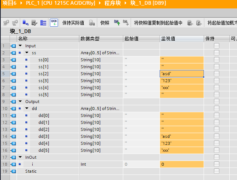The image size is (237, 180).
Task: Toggle the 保持 checkbox for ss[2]
Action: click(216, 74)
